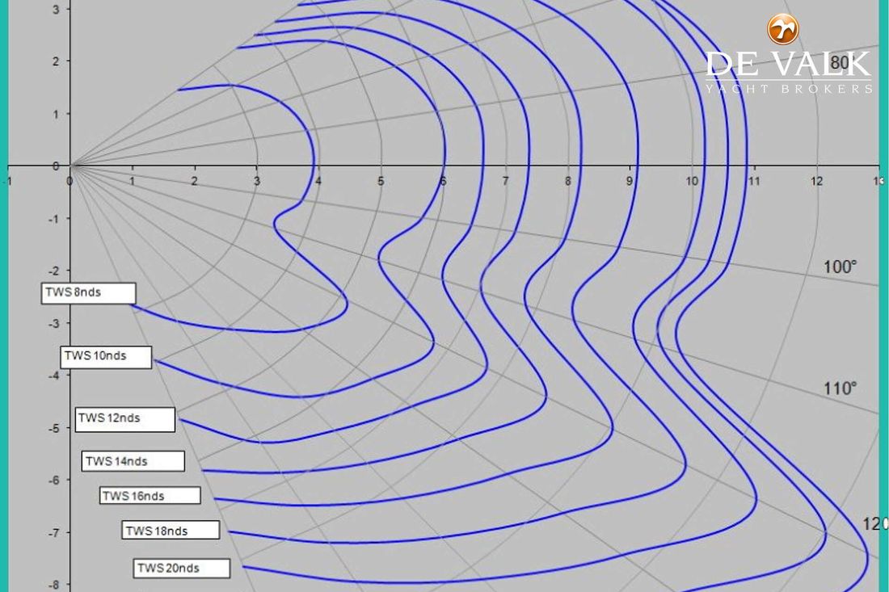Click the TWS 12nds curve label
The height and width of the screenshot is (592, 889).
tap(125, 419)
